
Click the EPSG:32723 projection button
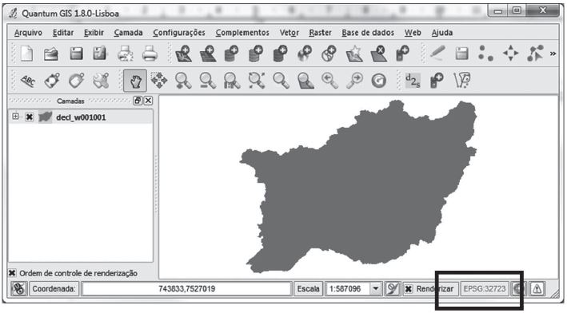tap(485, 289)
